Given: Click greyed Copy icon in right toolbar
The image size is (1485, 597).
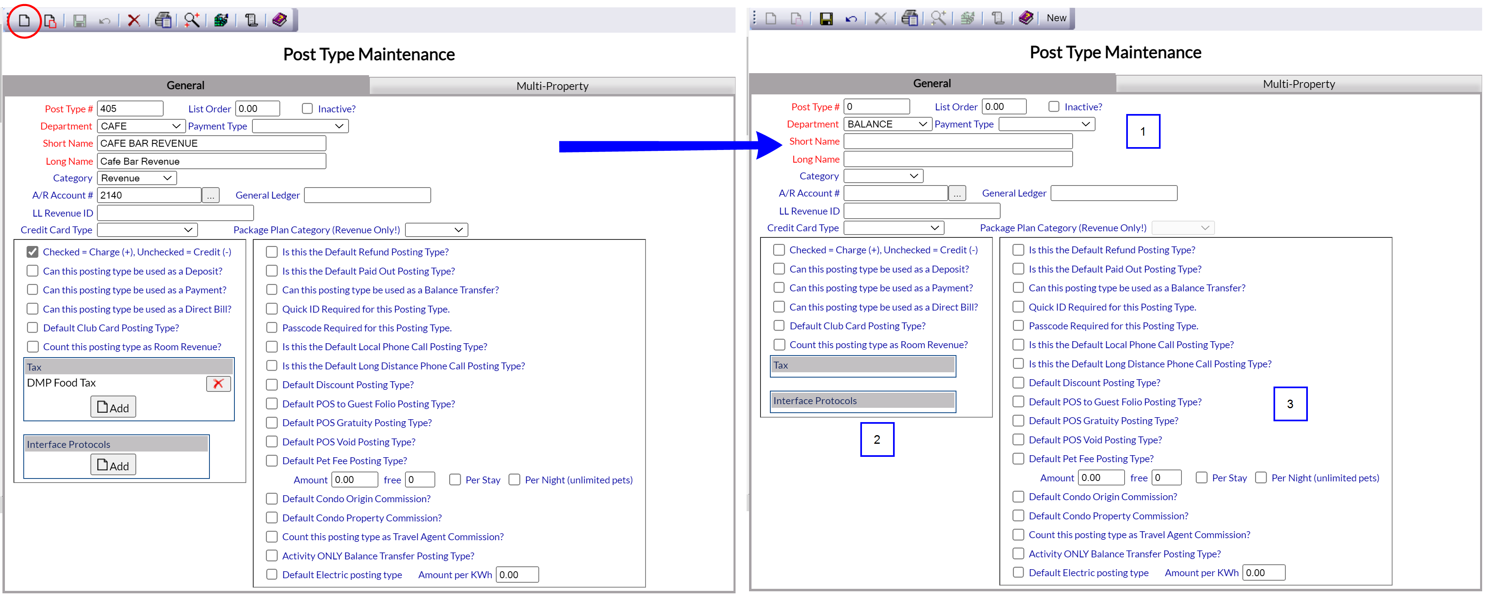Looking at the screenshot, I should (x=796, y=19).
